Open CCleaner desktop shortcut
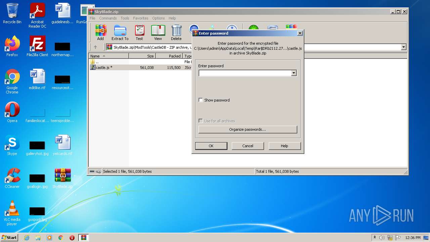Image resolution: width=430 pixels, height=242 pixels. (12, 178)
